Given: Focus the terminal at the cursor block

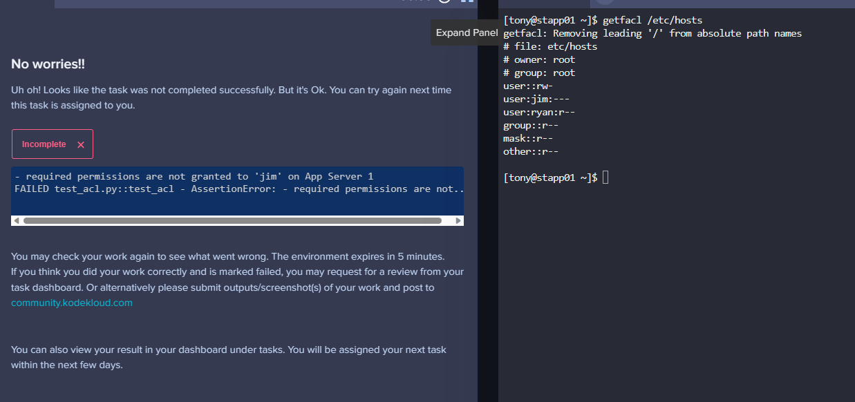Looking at the screenshot, I should tap(605, 178).
